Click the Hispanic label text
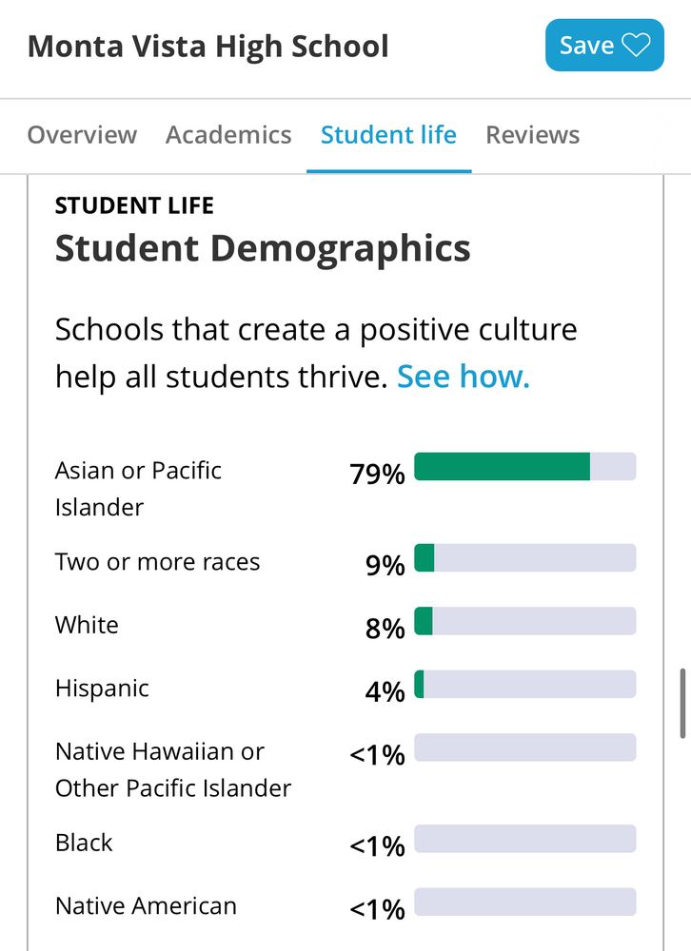Viewport: 691px width, 951px height. tap(102, 689)
